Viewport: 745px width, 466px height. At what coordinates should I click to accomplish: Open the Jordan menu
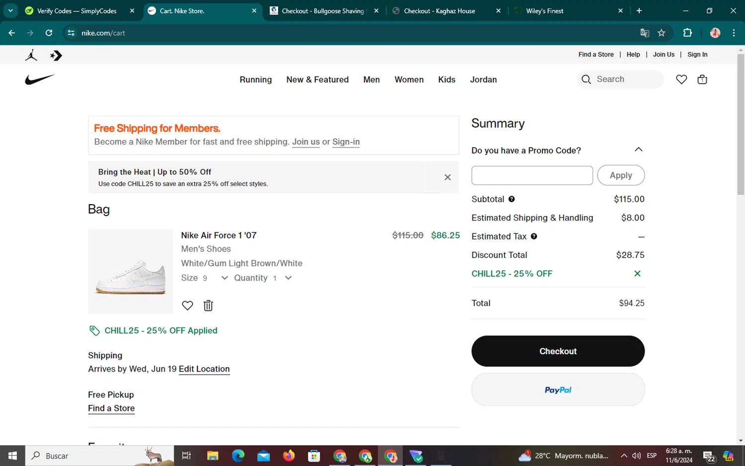483,79
